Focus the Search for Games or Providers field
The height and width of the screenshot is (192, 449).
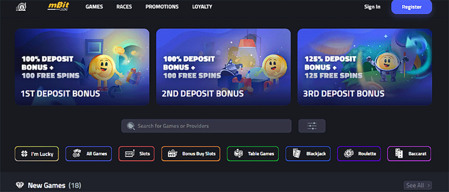point(206,126)
